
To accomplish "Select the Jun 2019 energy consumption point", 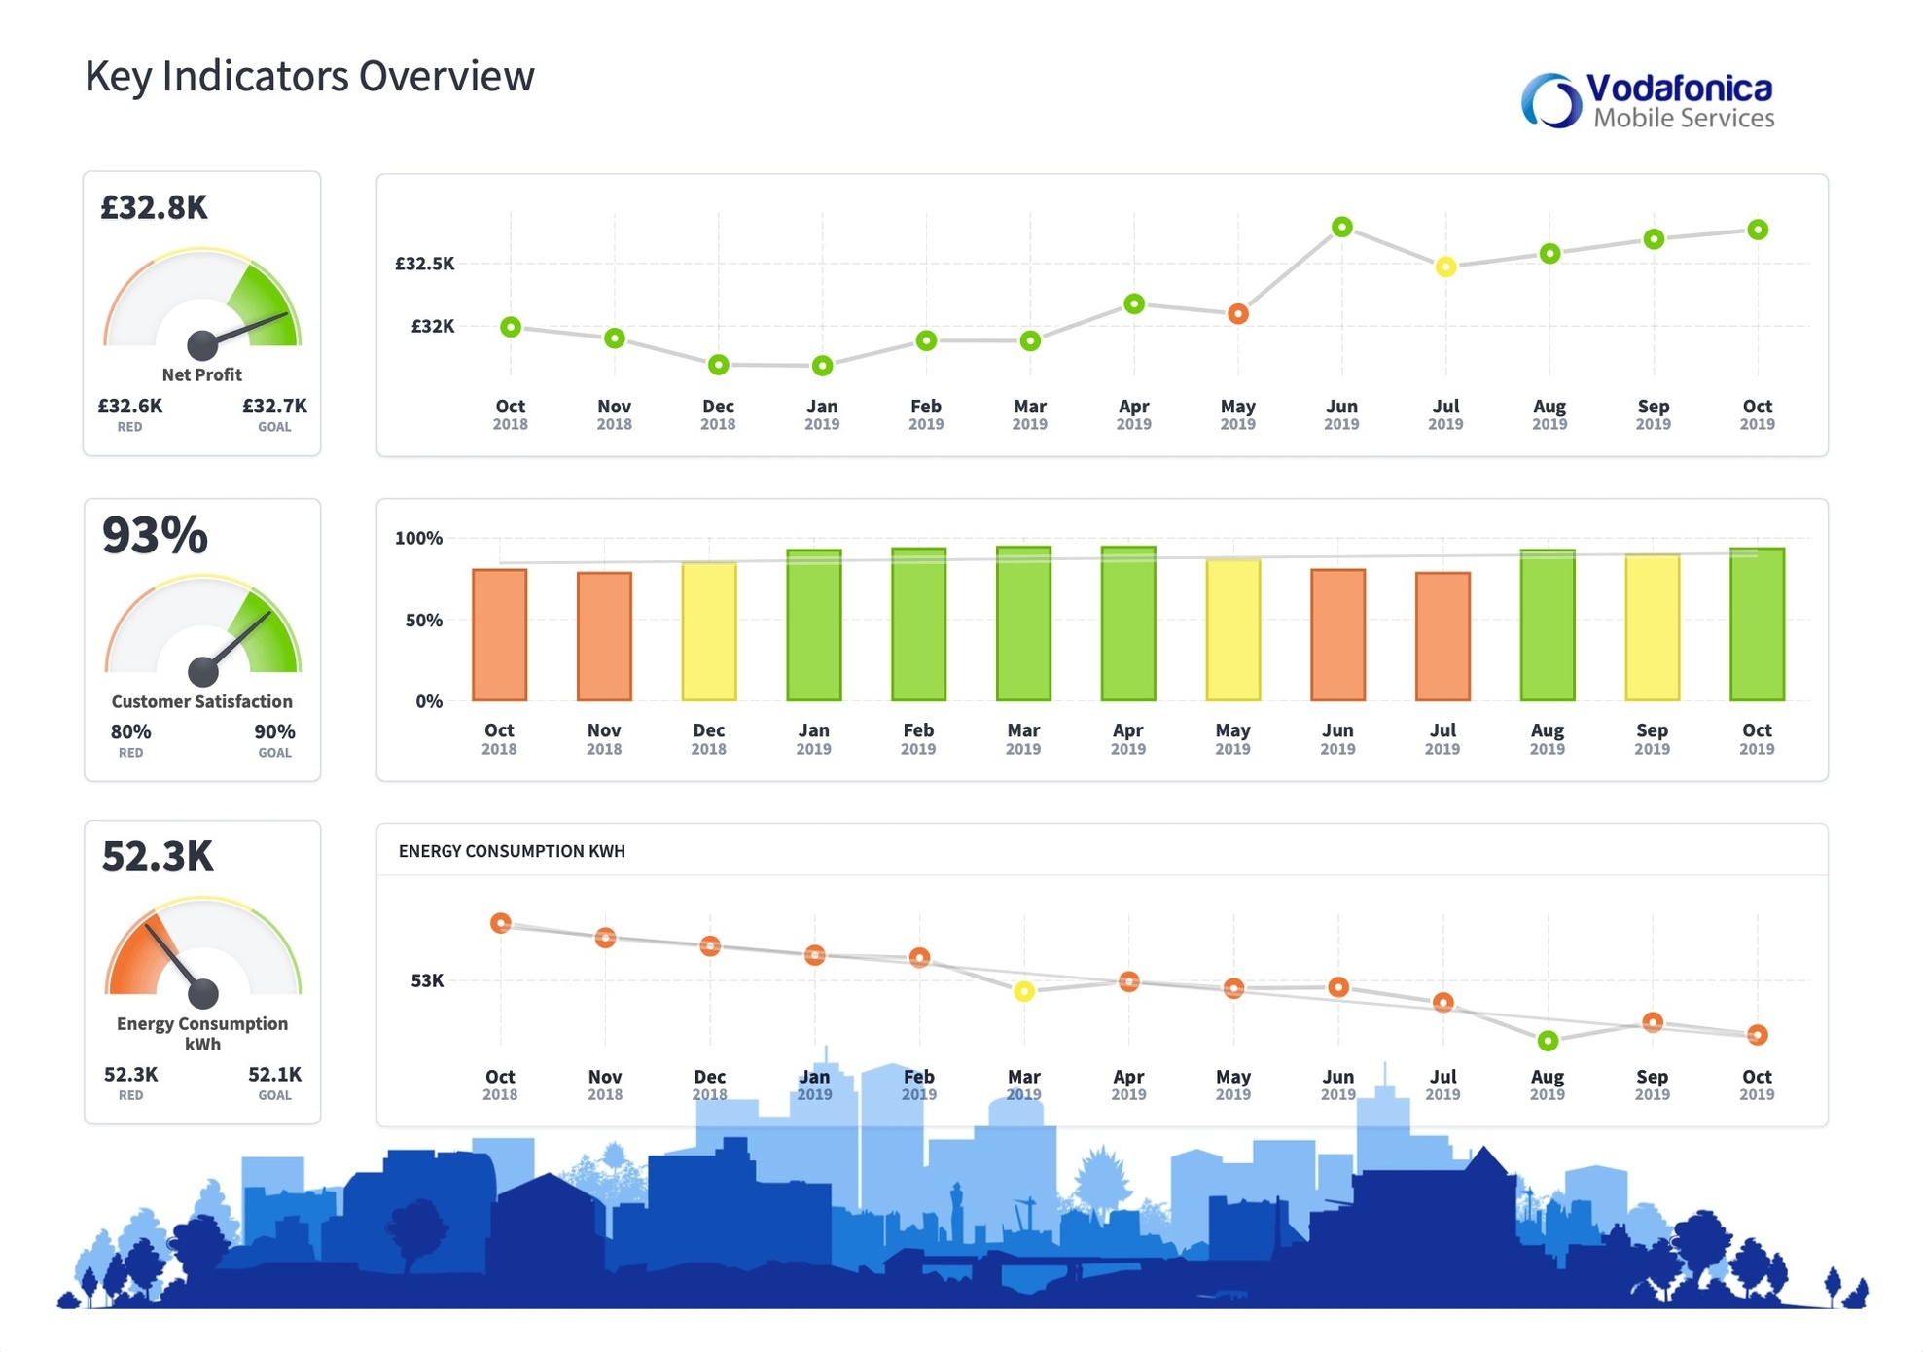I will point(1339,987).
